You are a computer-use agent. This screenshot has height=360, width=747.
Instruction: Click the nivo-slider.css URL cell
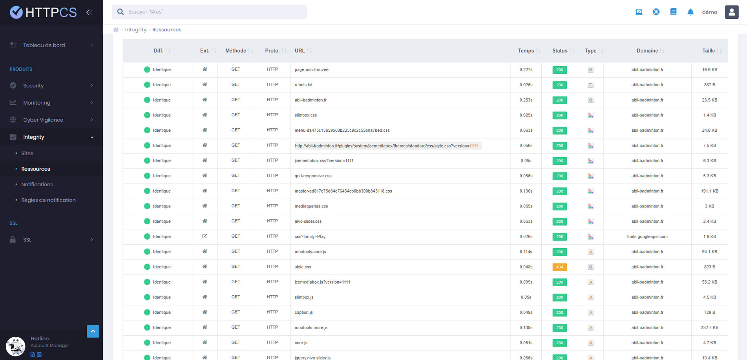coord(308,221)
